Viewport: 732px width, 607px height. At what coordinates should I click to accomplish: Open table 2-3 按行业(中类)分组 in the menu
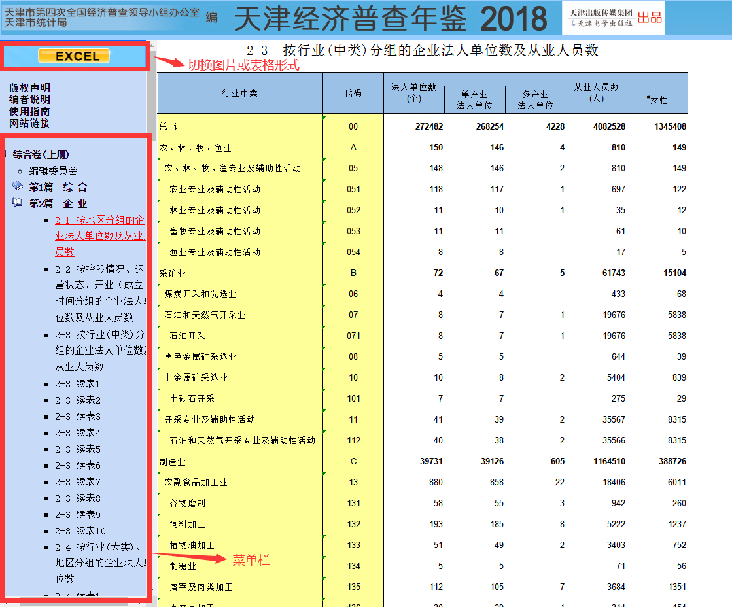(100, 350)
